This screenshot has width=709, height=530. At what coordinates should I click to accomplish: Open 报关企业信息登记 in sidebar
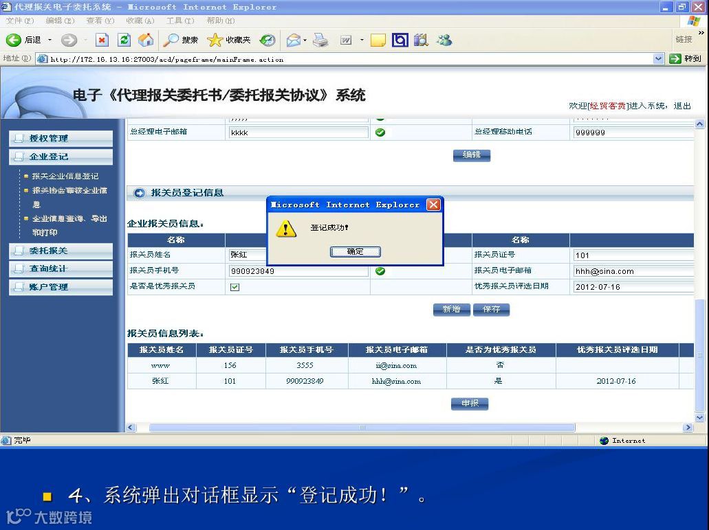point(65,176)
